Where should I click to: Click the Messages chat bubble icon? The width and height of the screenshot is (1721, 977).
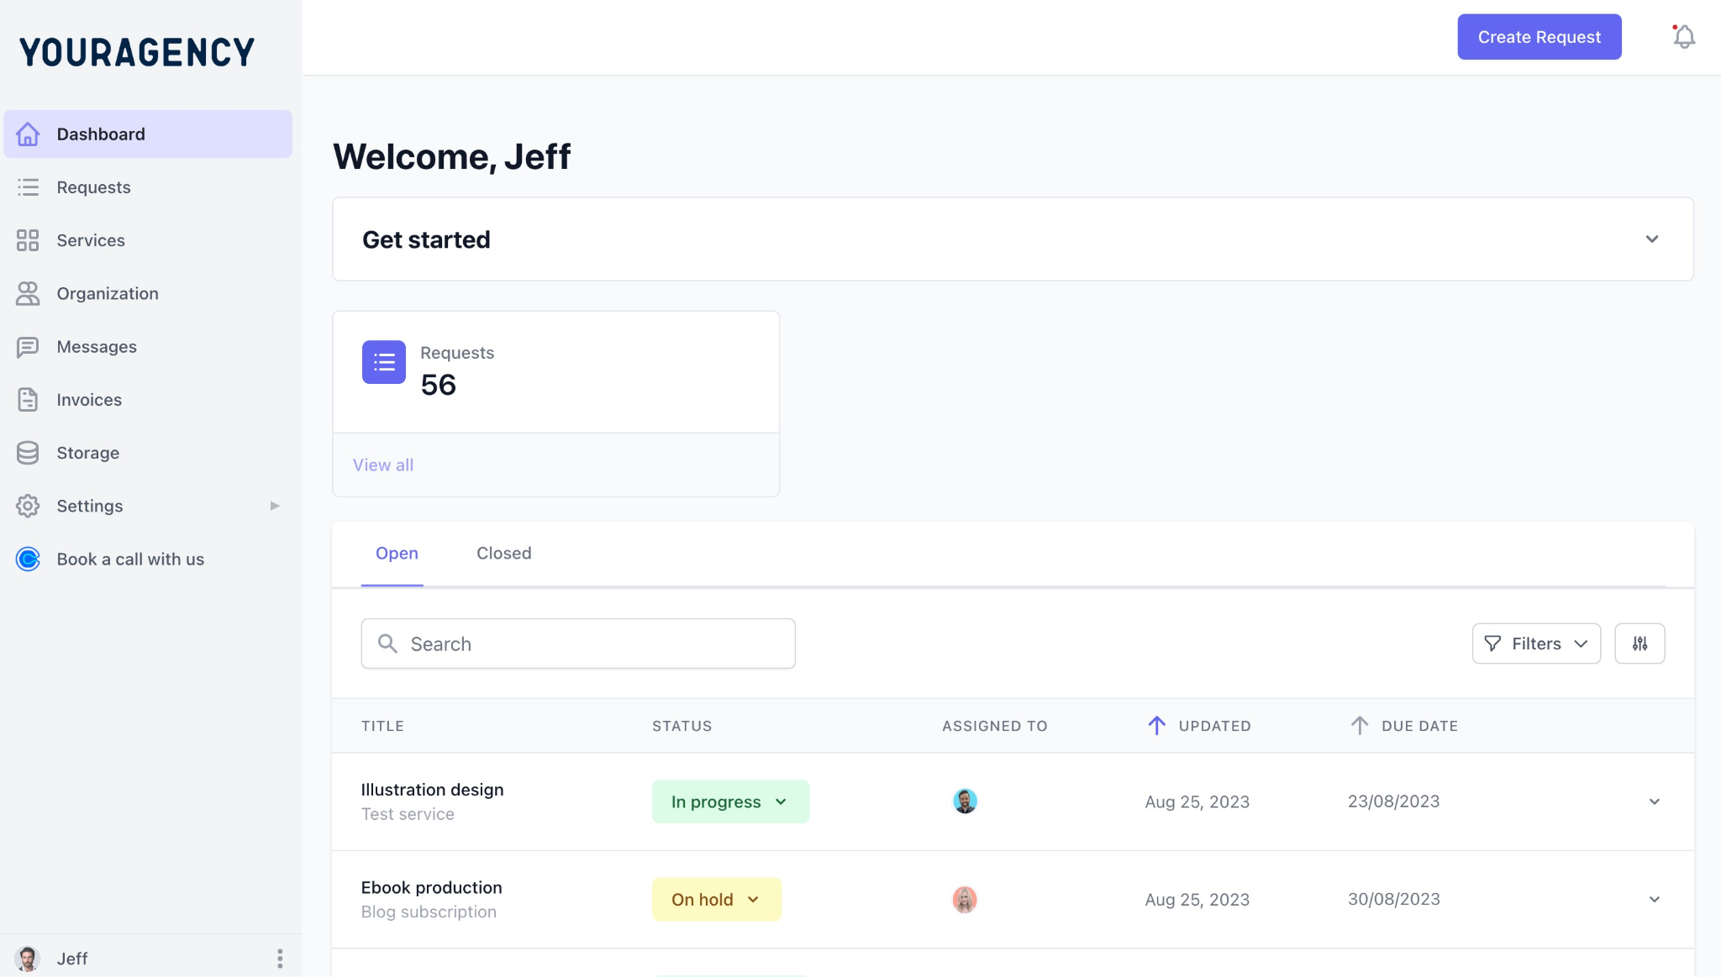[x=28, y=347]
